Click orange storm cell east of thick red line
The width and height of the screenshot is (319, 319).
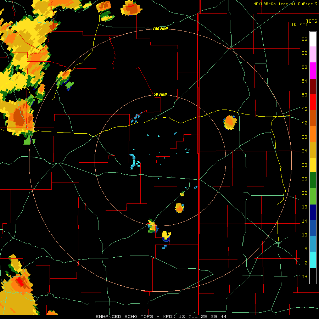pyautogui.click(x=230, y=122)
